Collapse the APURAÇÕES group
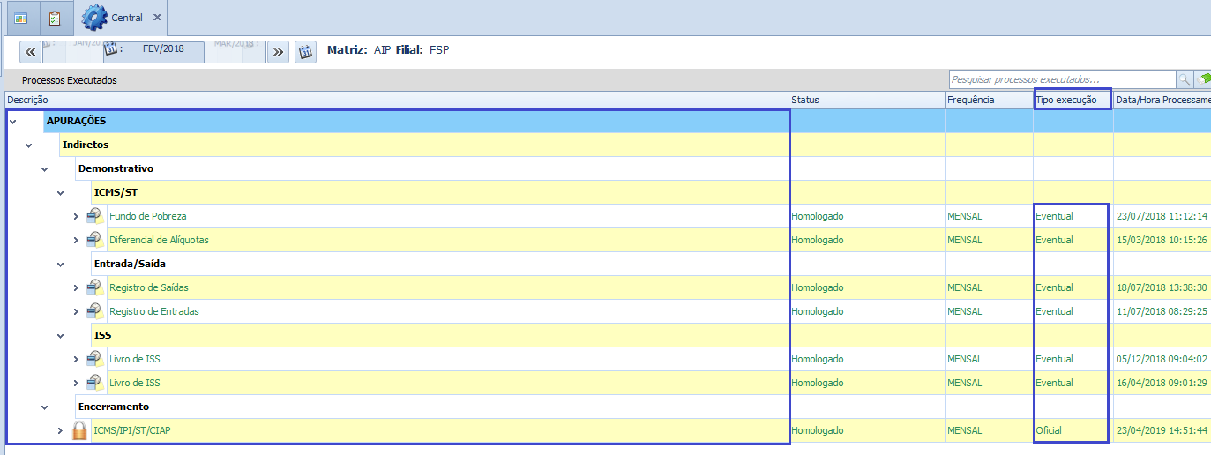 point(12,121)
